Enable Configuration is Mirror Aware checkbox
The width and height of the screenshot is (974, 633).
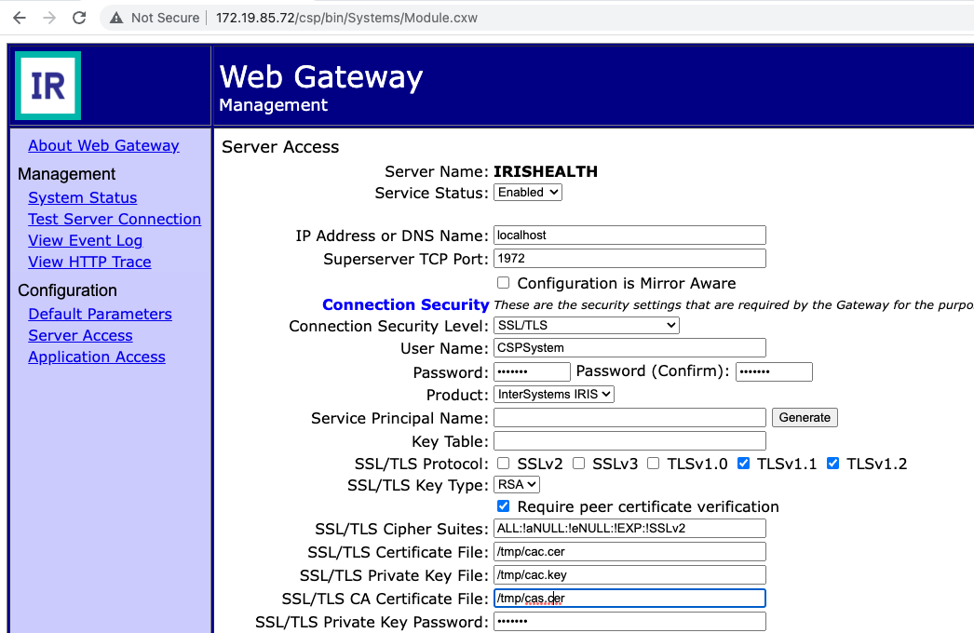pyautogui.click(x=504, y=283)
